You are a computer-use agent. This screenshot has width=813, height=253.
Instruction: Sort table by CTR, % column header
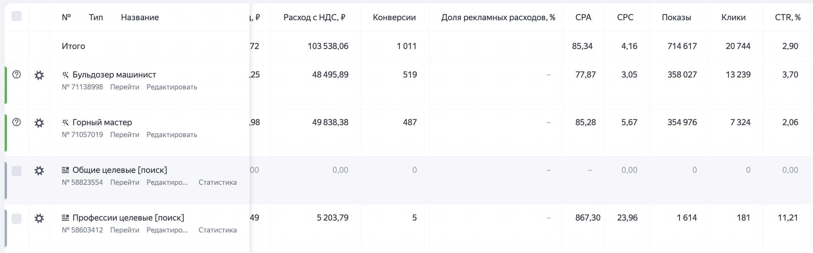[788, 18]
